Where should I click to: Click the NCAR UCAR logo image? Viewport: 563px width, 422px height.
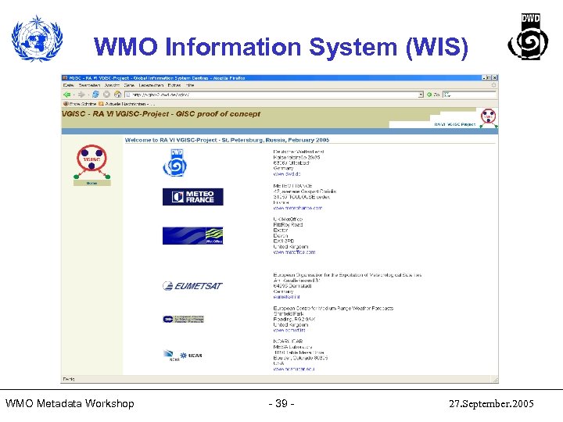pyautogui.click(x=183, y=356)
